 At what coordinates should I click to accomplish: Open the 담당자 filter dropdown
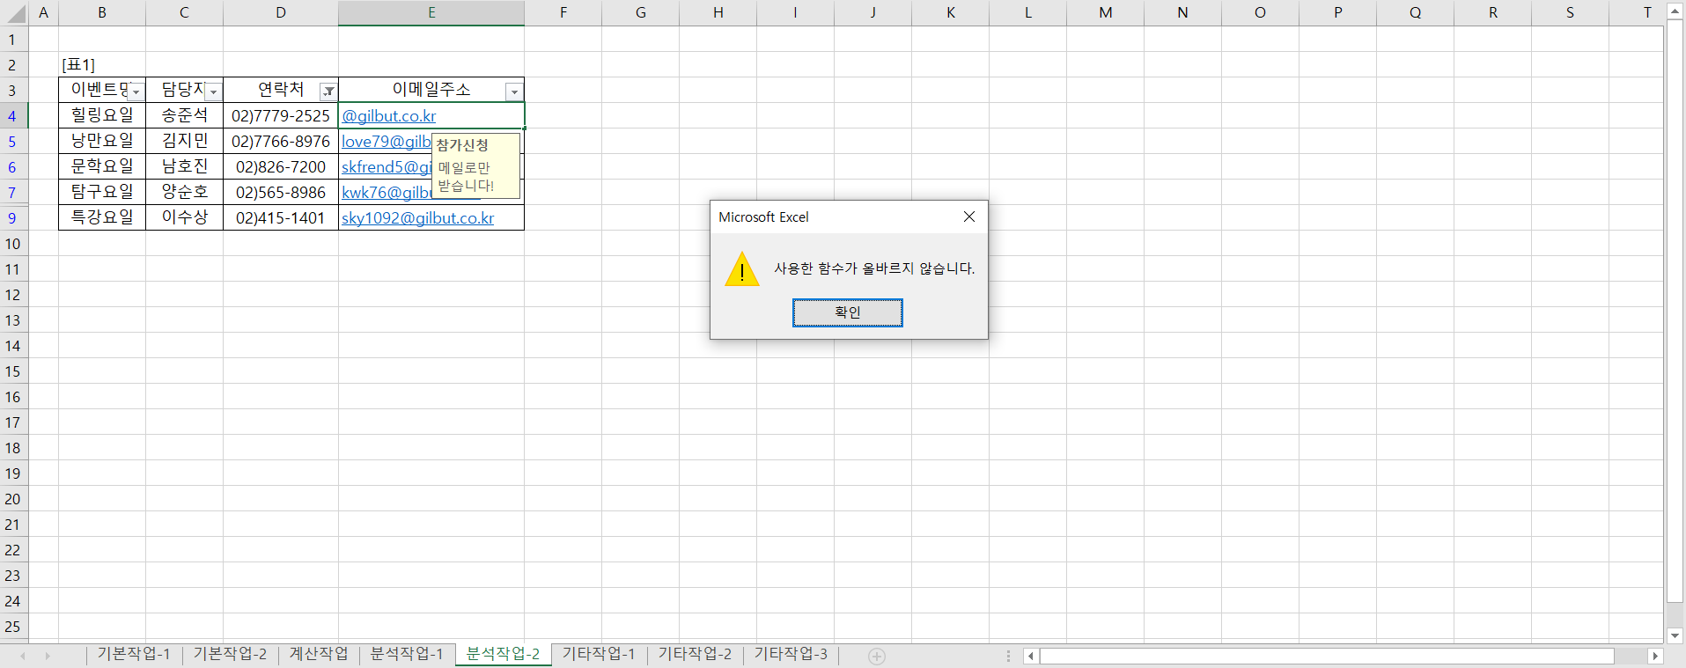click(213, 92)
